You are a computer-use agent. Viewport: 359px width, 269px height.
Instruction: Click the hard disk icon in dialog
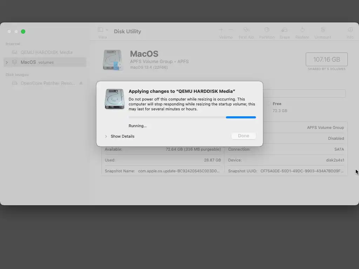[x=115, y=99]
